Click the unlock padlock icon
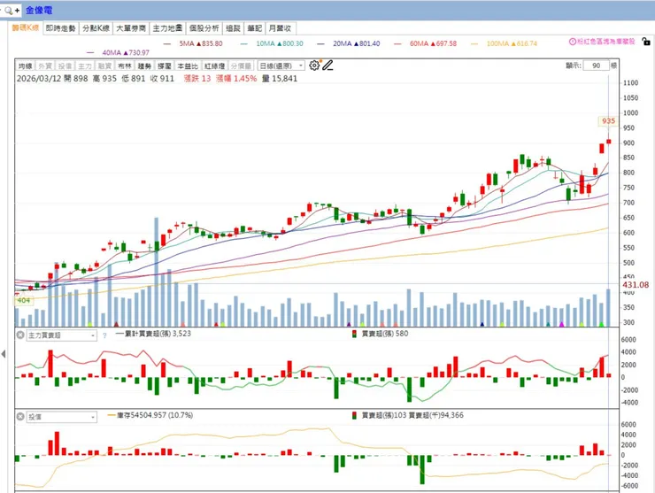655x493 pixels. (646, 42)
